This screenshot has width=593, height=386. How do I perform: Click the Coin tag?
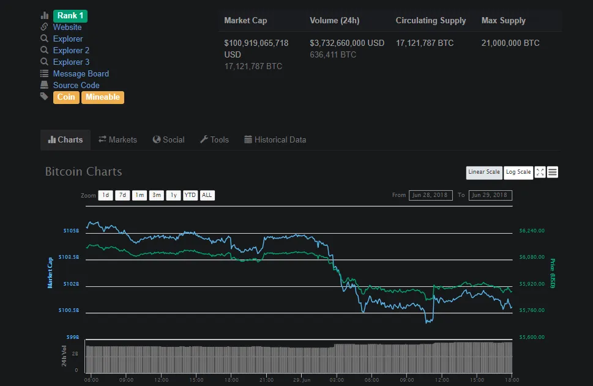coord(66,97)
